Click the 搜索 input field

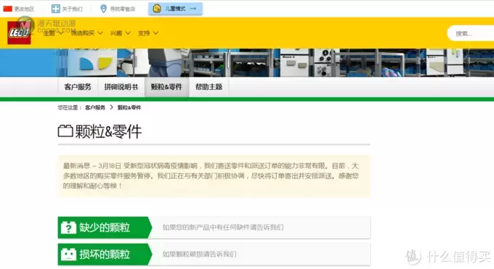click(471, 33)
